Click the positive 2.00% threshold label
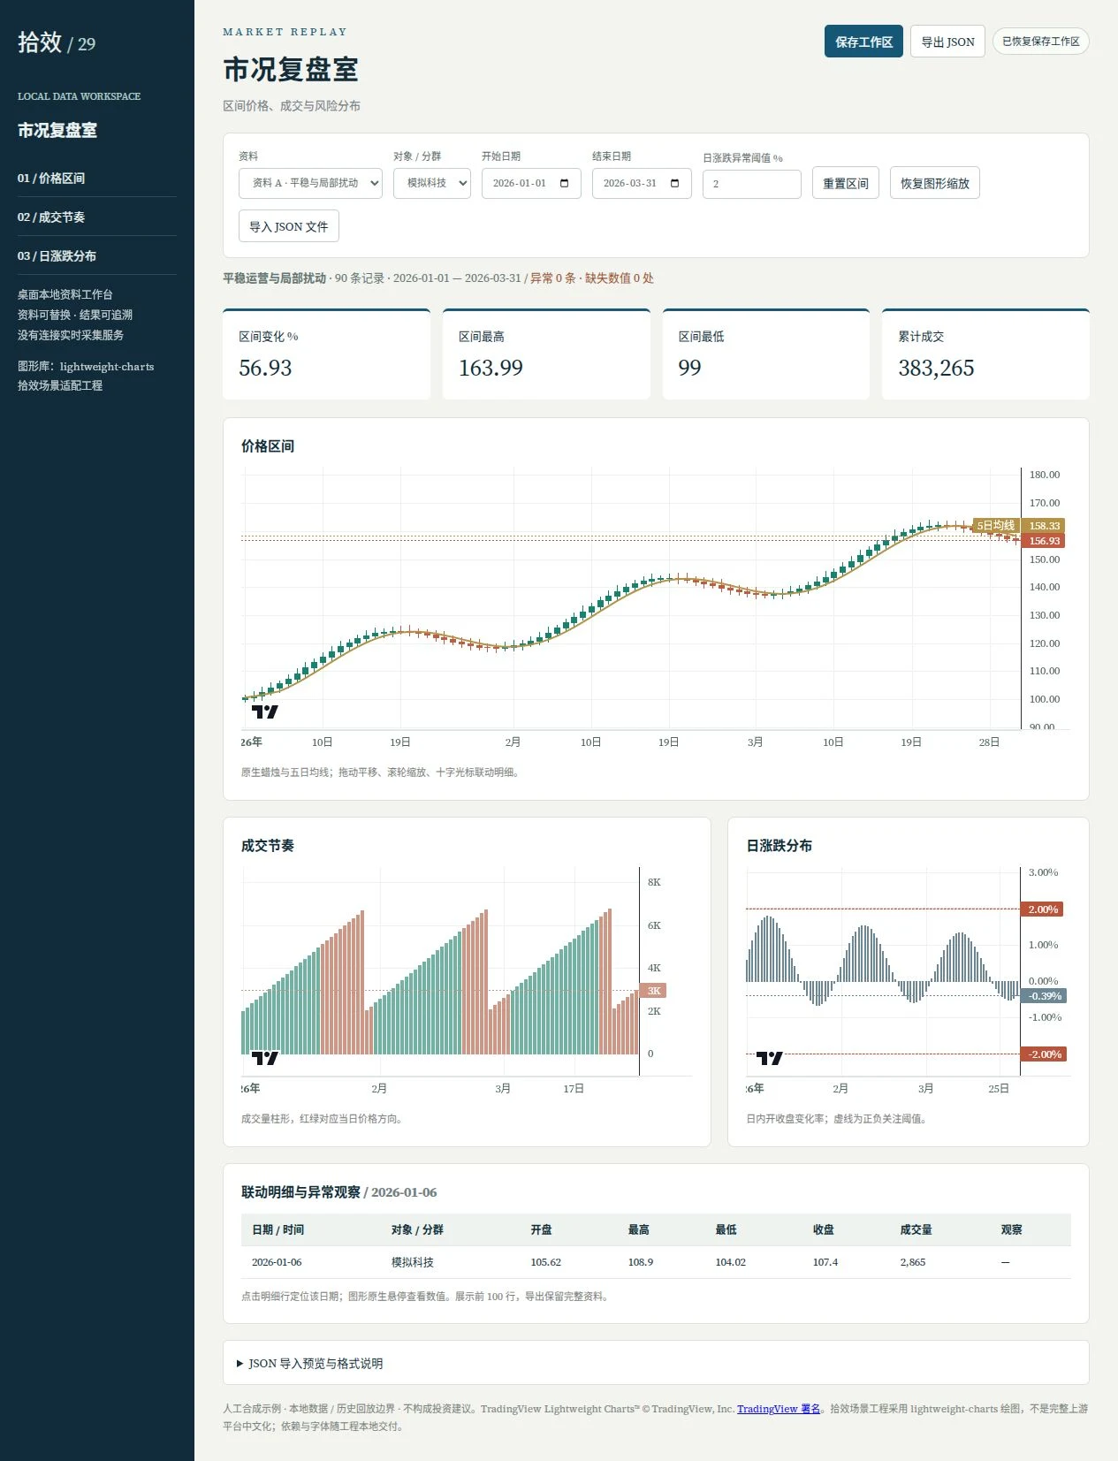Image resolution: width=1118 pixels, height=1461 pixels. pos(1043,909)
